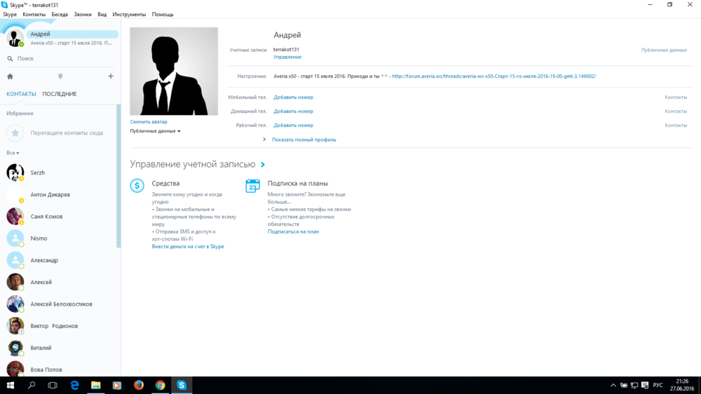Click Александр's contact avatar

pos(15,260)
